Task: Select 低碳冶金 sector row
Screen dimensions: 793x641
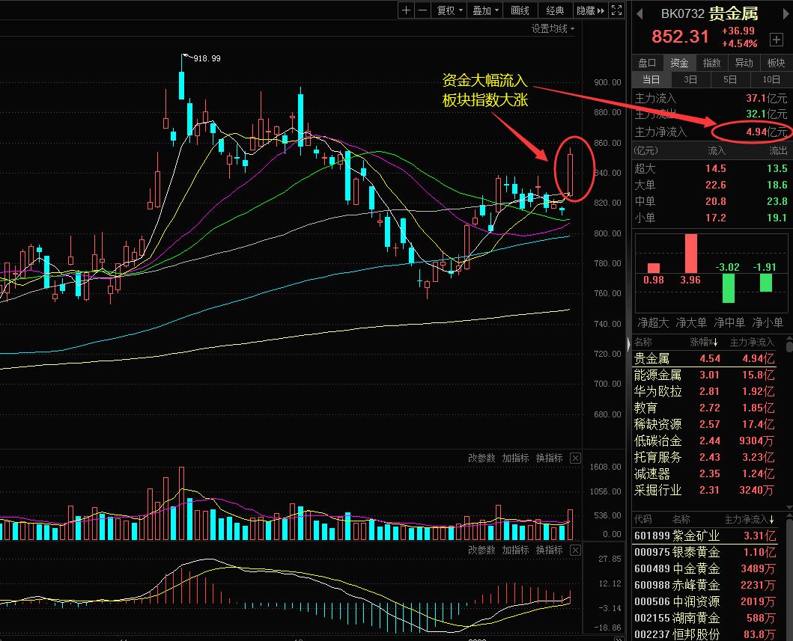Action: click(705, 441)
